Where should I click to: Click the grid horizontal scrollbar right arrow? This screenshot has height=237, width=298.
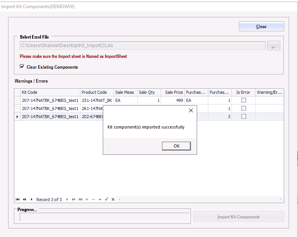point(281,200)
